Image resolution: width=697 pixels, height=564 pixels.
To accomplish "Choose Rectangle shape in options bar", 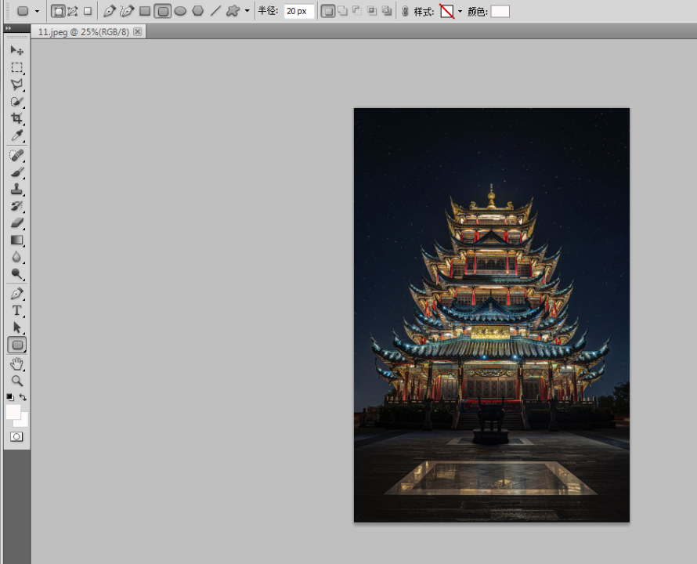I will [145, 11].
